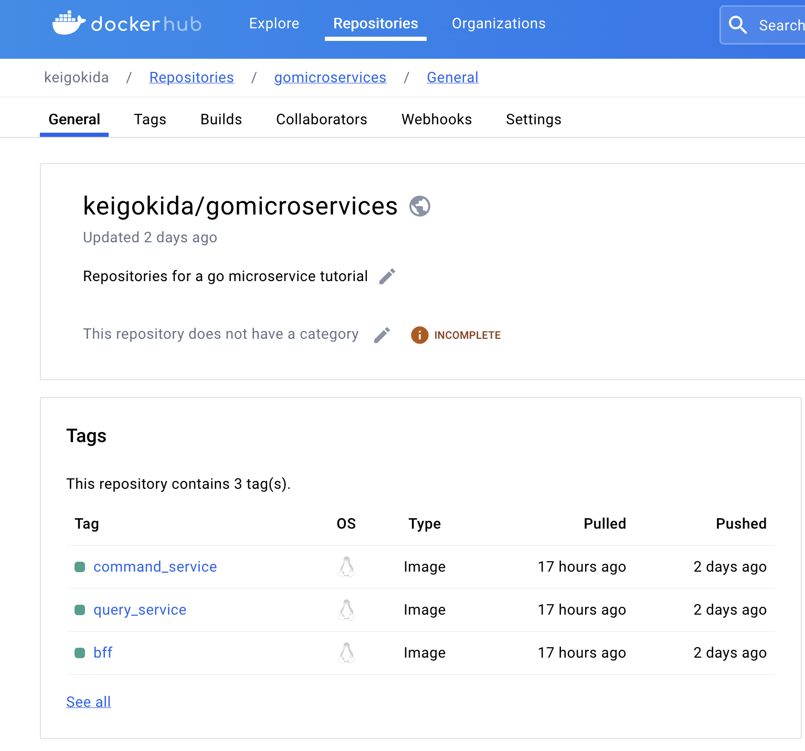Click the General breadcrumb link

click(452, 78)
